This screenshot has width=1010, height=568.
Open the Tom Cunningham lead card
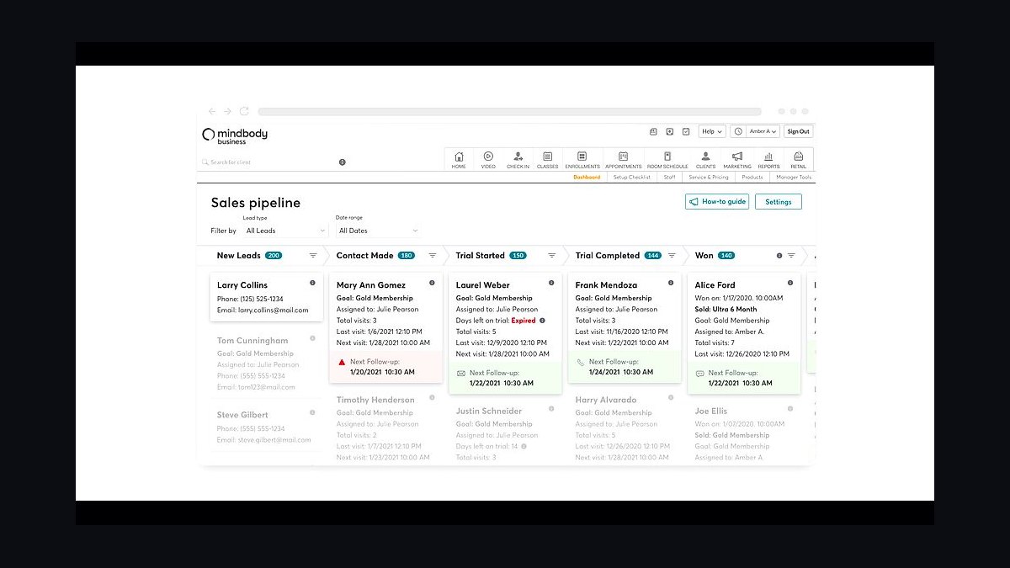pyautogui.click(x=265, y=364)
